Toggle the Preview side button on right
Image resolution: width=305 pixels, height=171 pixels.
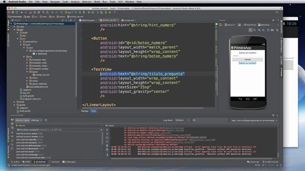(x=281, y=72)
